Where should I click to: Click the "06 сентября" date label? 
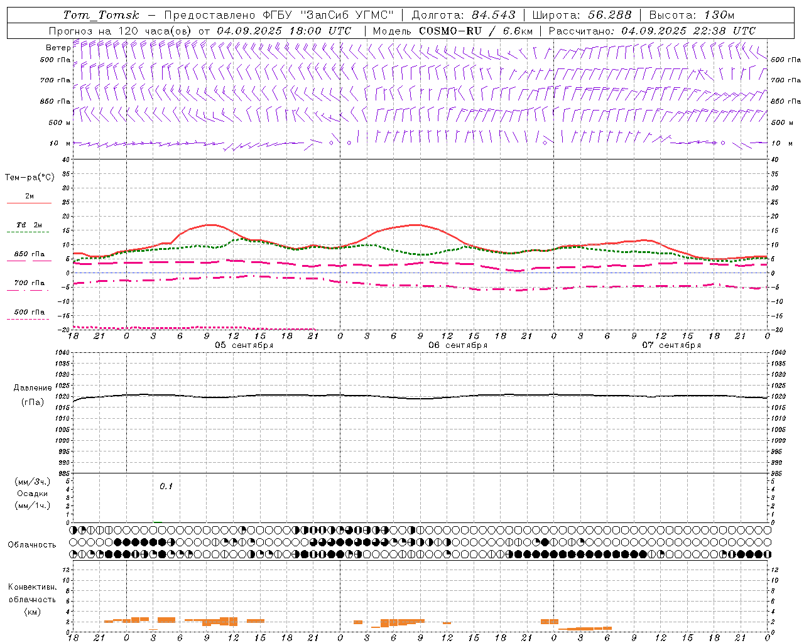[458, 345]
